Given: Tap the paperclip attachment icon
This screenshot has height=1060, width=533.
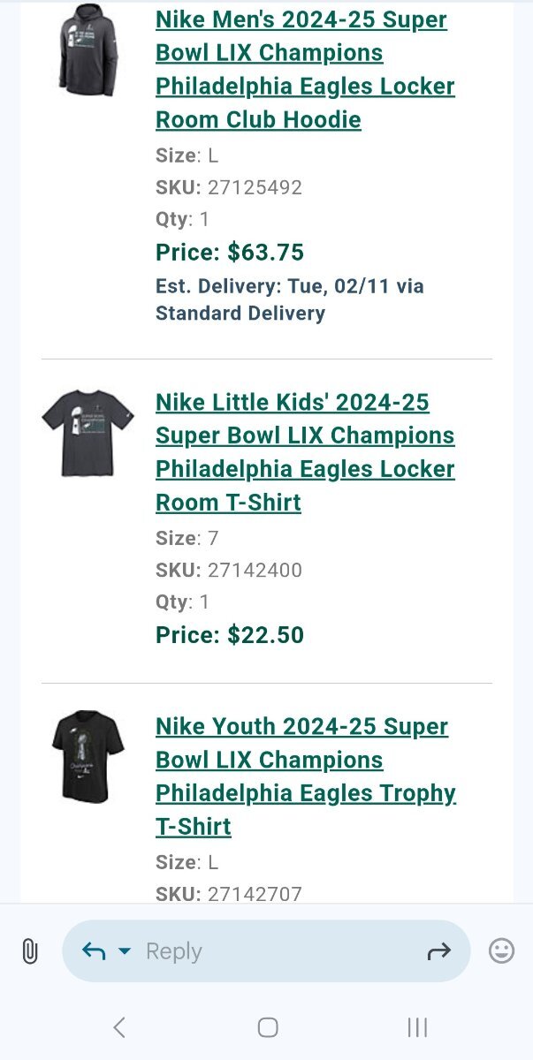Looking at the screenshot, I should (29, 951).
